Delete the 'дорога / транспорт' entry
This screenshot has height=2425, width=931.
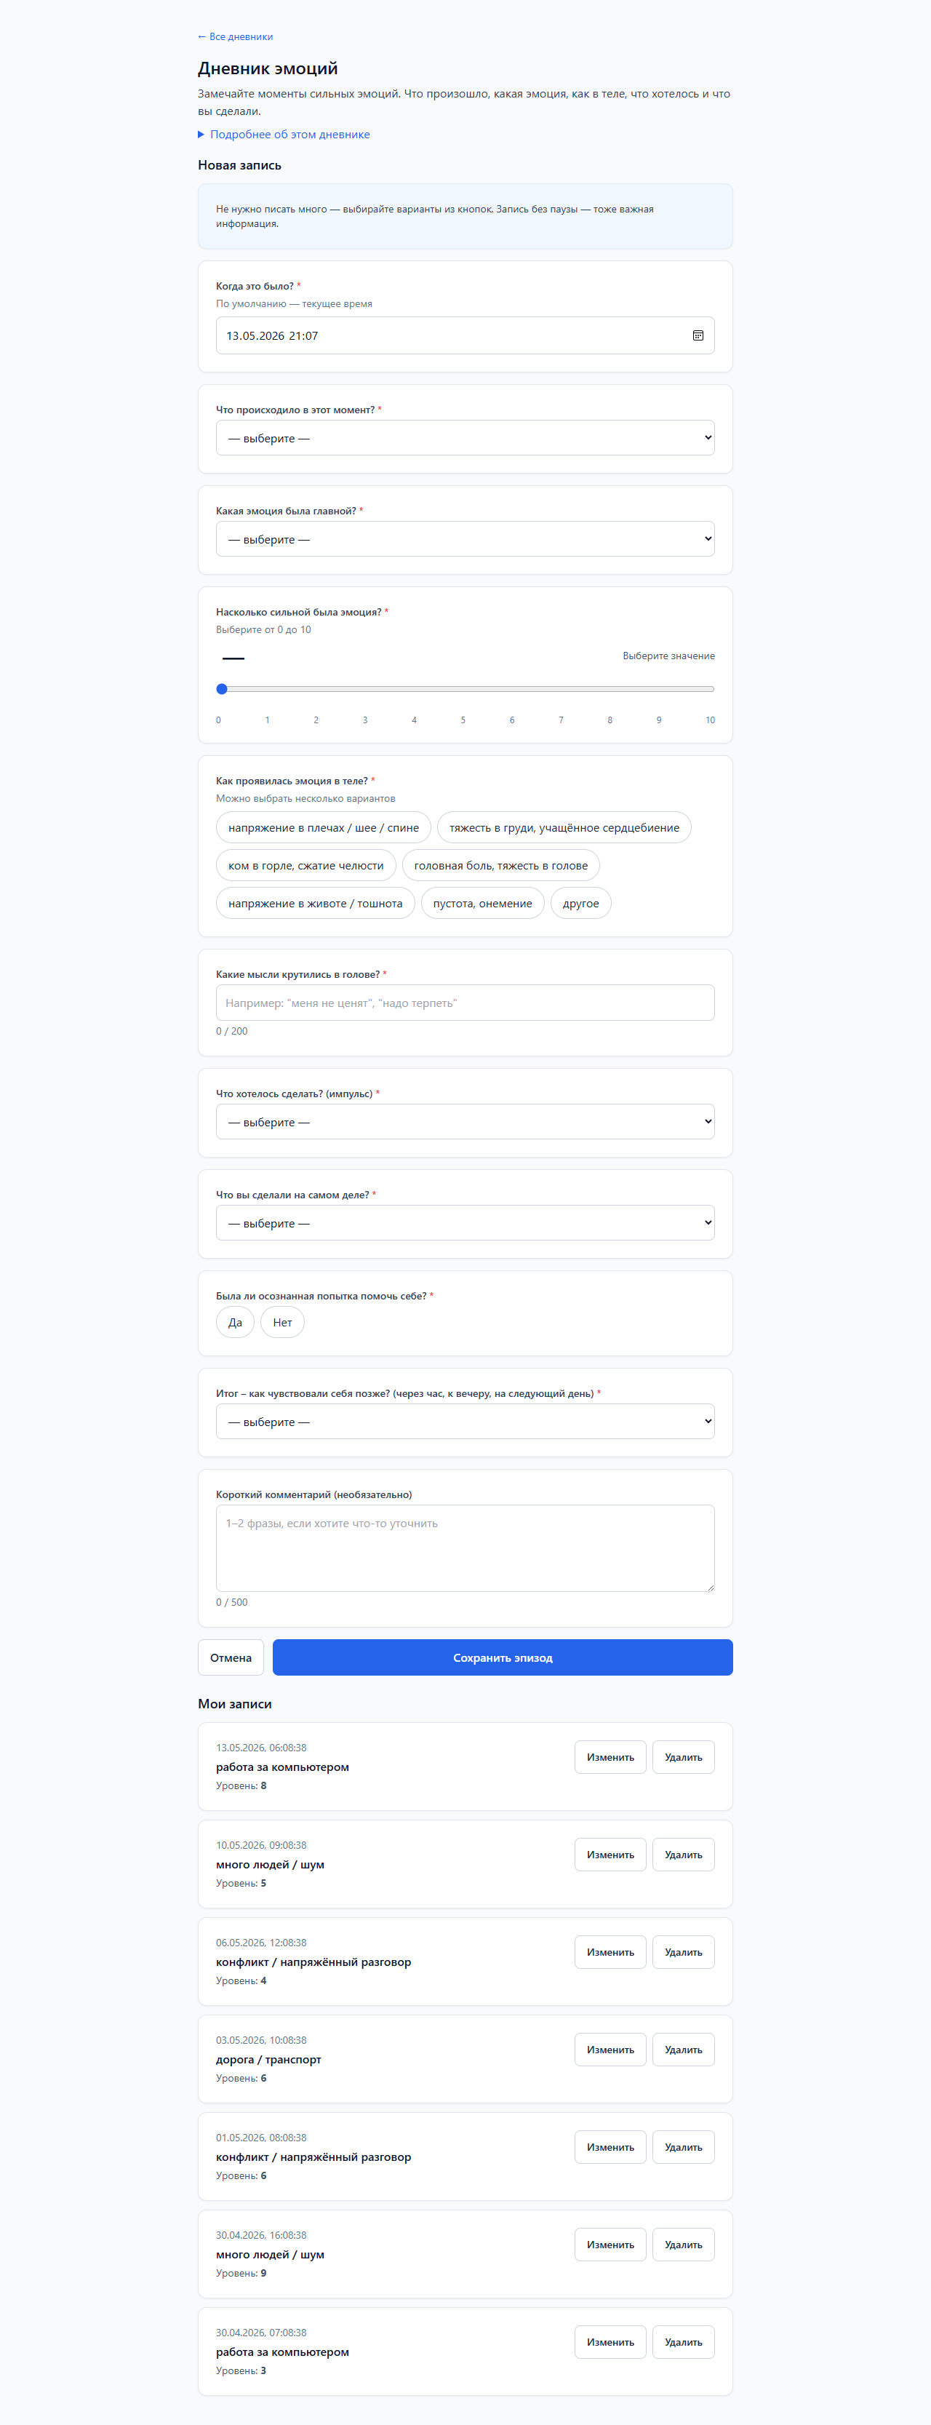pos(684,2050)
